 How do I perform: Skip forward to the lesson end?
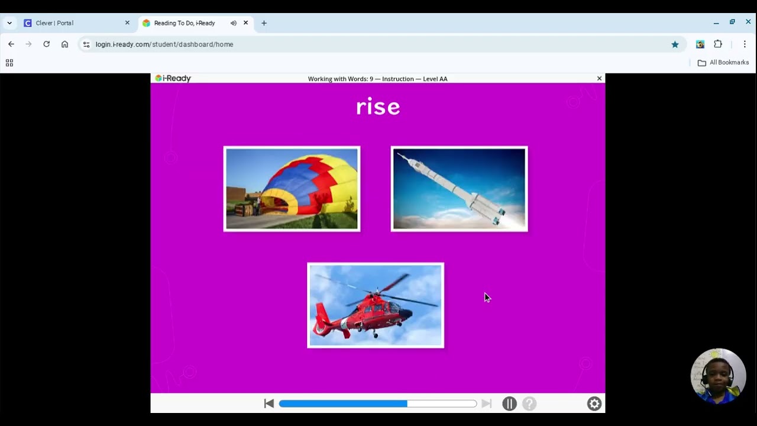point(486,404)
